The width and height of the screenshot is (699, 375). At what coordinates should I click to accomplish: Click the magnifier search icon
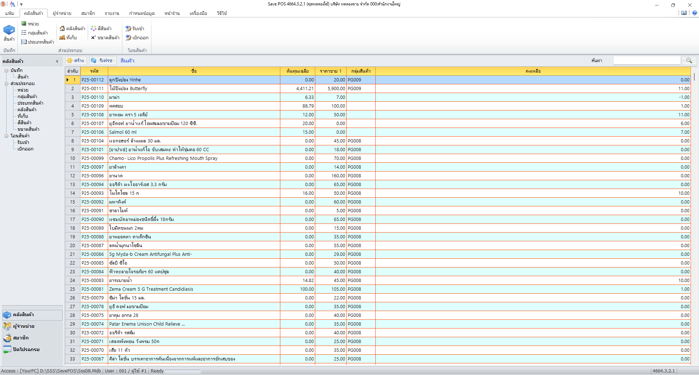pos(689,60)
